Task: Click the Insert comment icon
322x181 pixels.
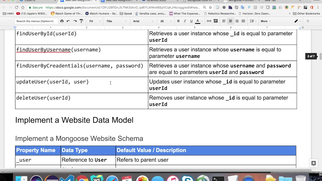Action: pyautogui.click(x=216, y=21)
